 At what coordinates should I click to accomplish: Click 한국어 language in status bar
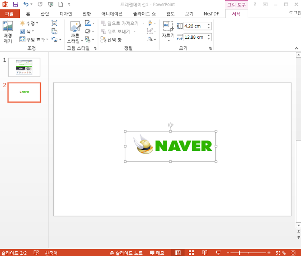coord(51,253)
